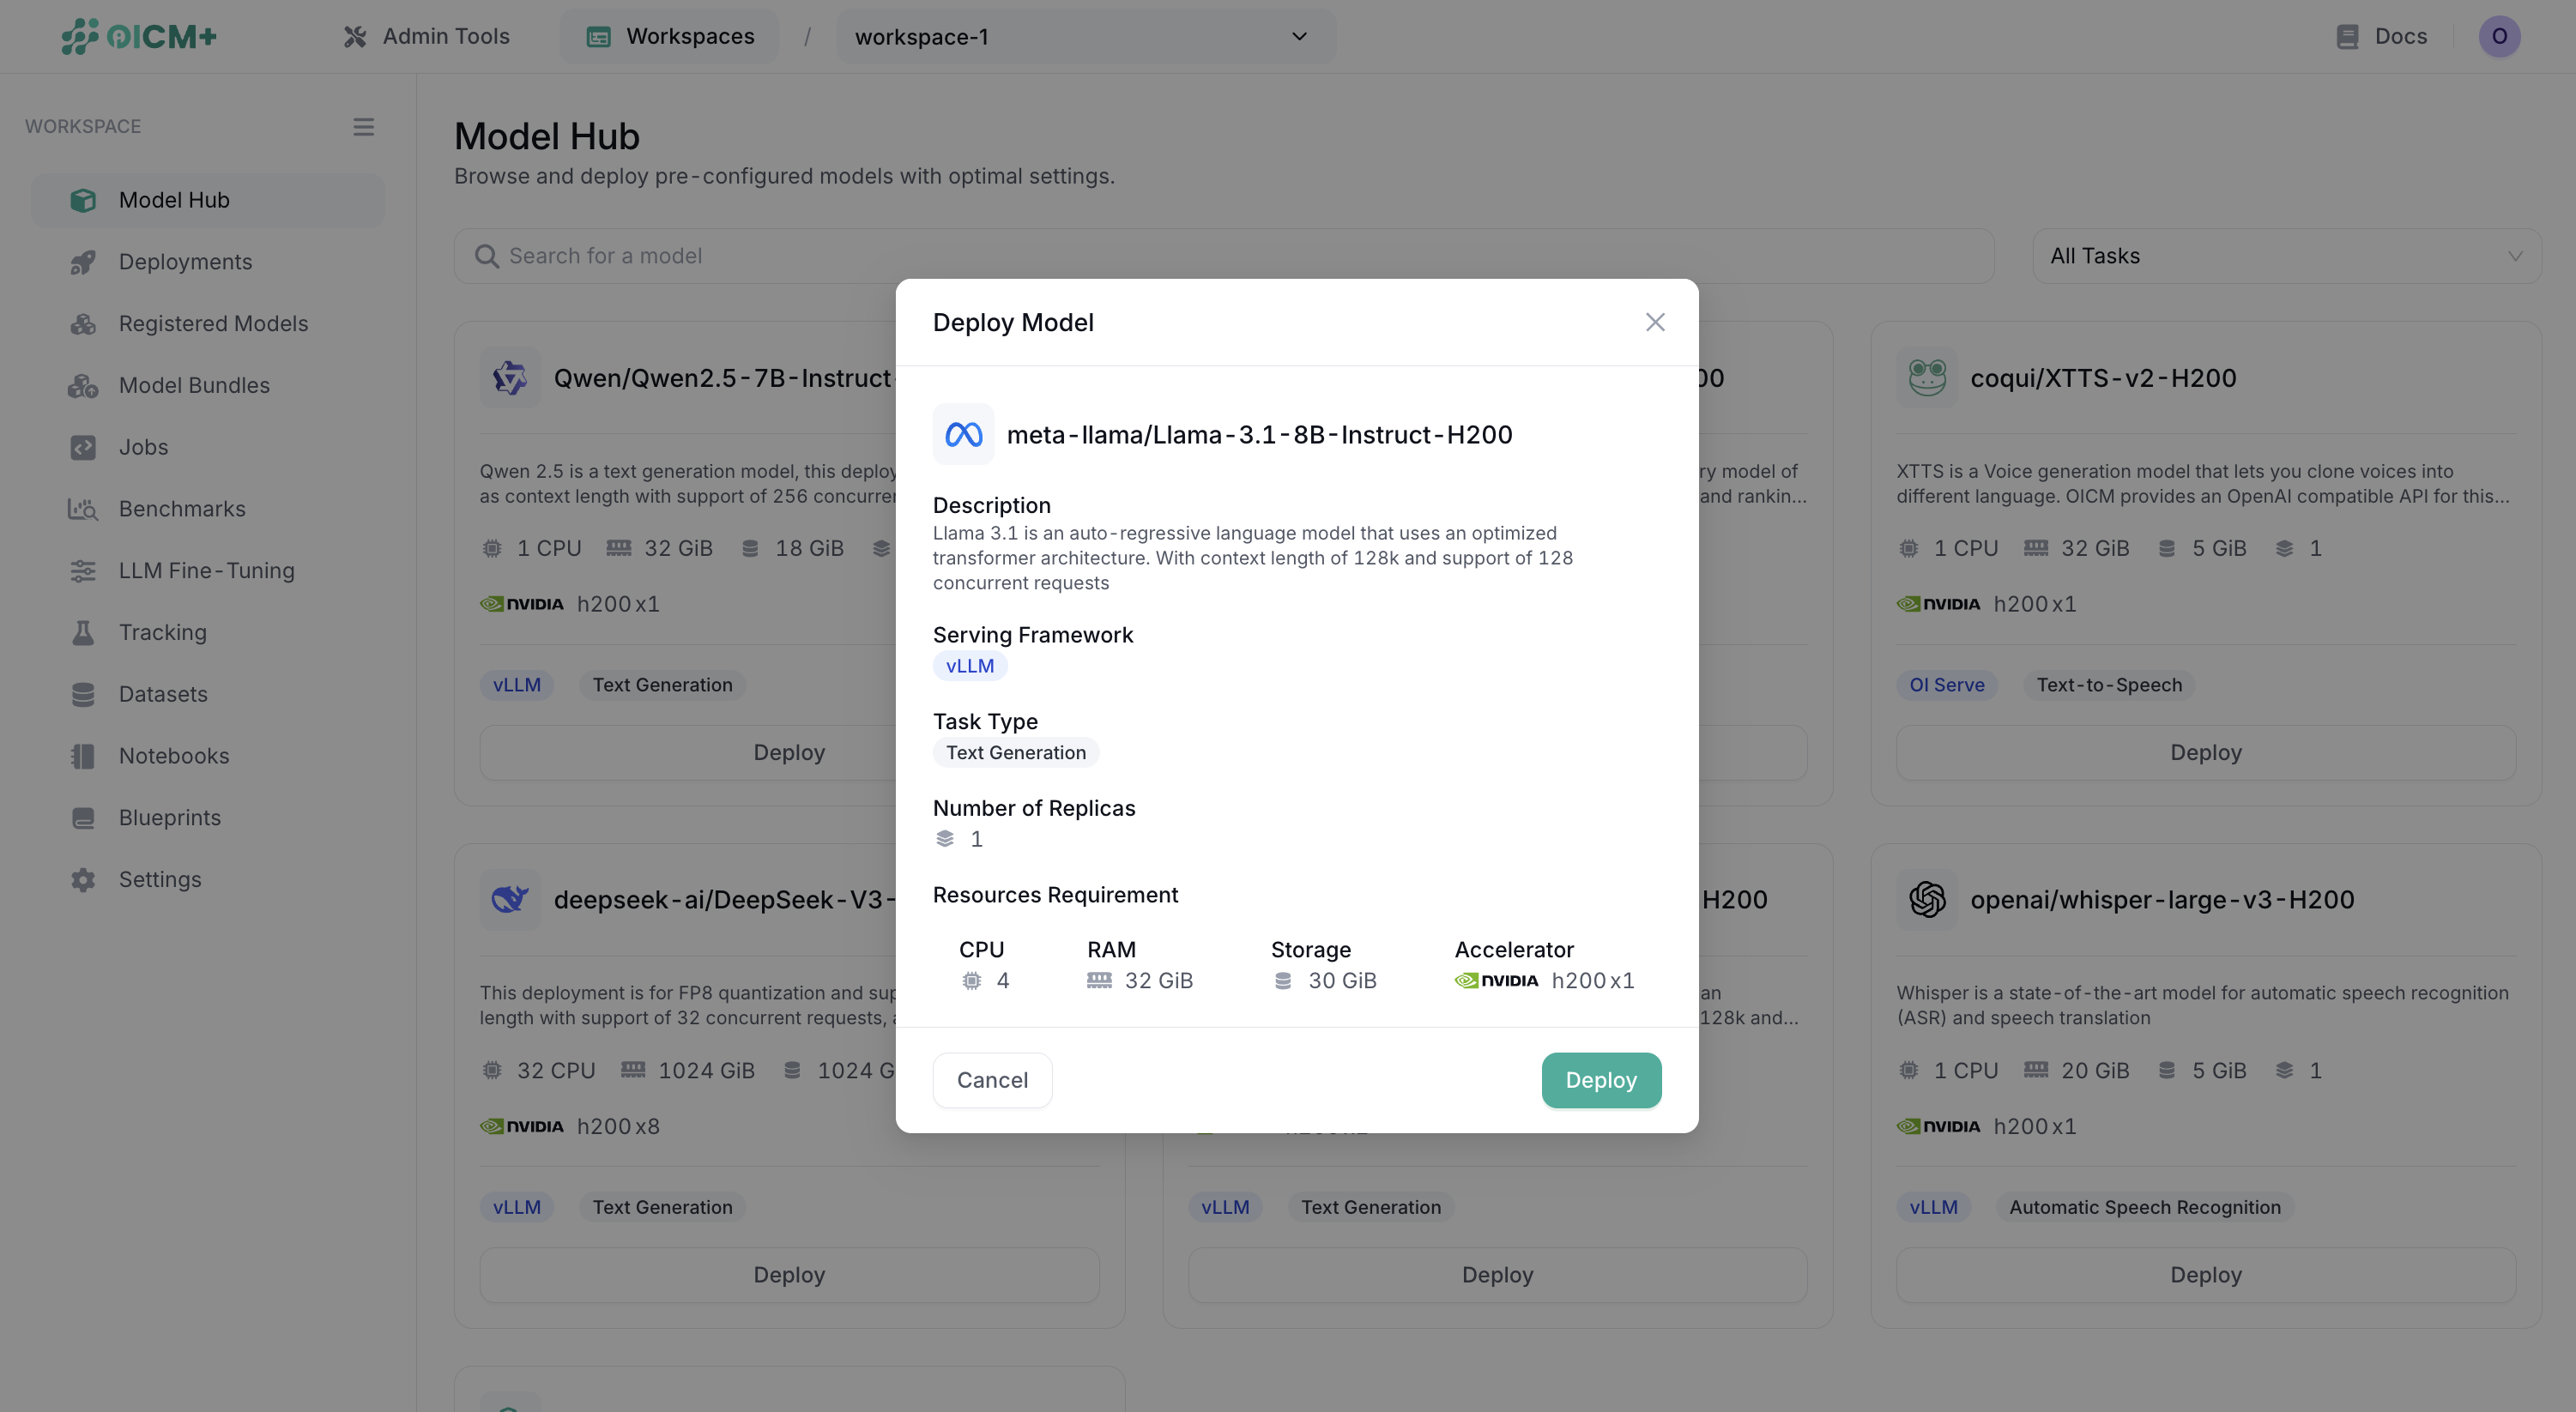Collapse sidebar with hamburger icon
This screenshot has width=2576, height=1412.
363,127
